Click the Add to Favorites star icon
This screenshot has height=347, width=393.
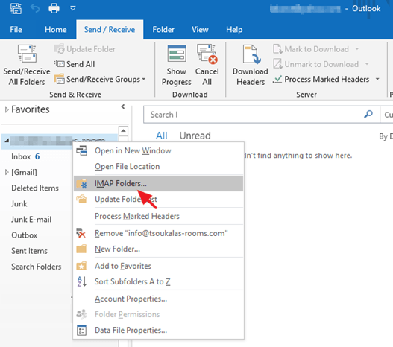click(x=81, y=266)
